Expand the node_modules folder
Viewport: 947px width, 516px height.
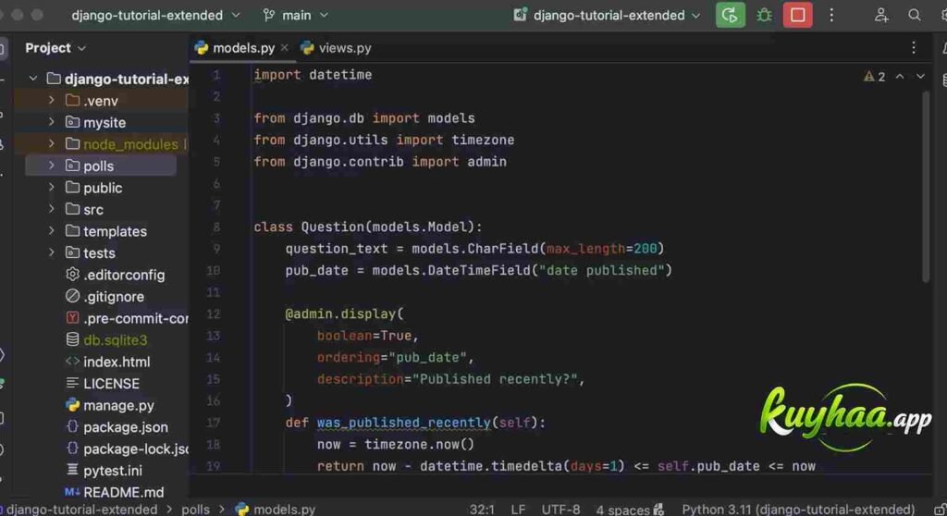[52, 144]
